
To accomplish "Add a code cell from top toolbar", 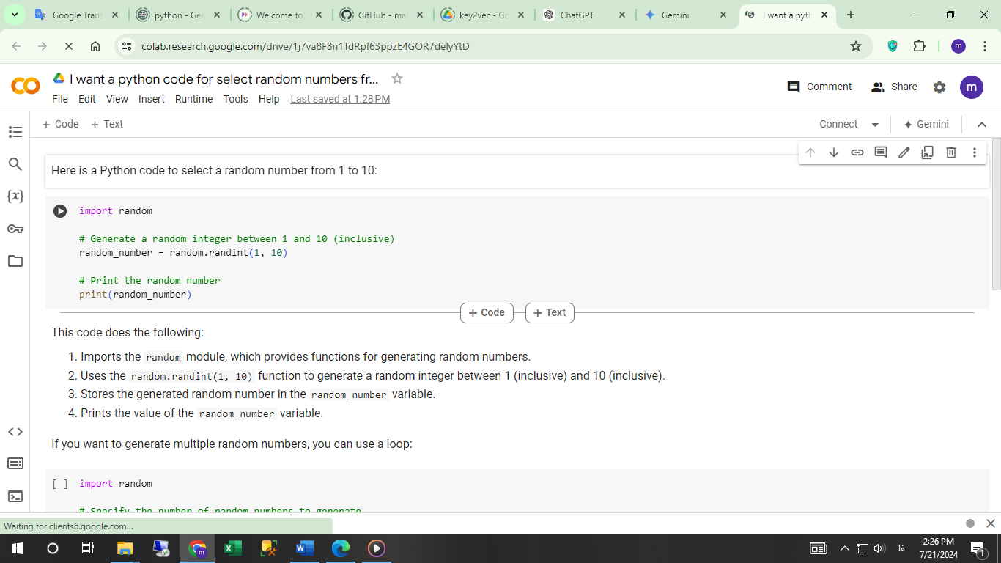I will pyautogui.click(x=60, y=125).
